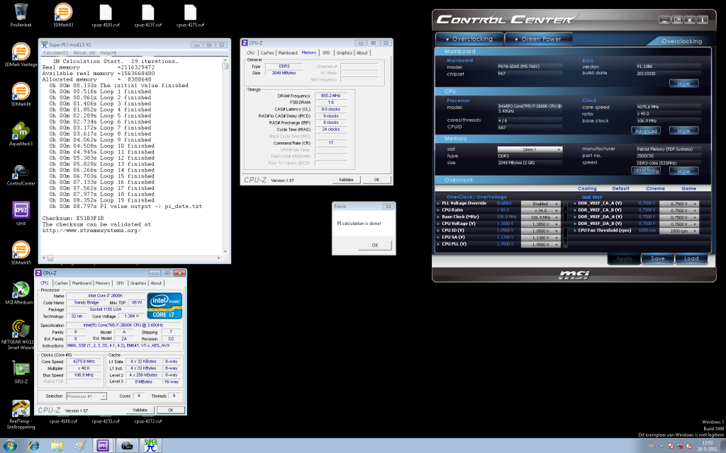Switch to Super PI via its taskbar icon
The image size is (726, 453).
coord(150,446)
